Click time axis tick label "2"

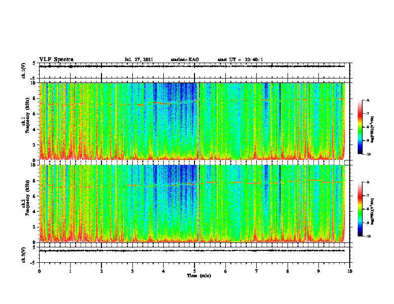click(101, 271)
